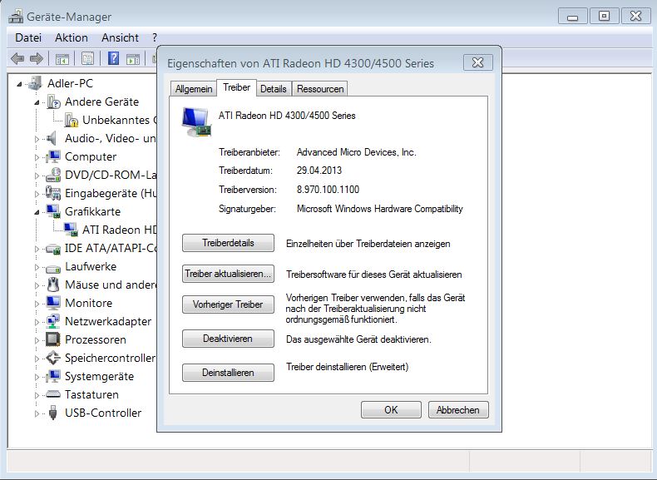
Task: Click the Unbekanntes device warning icon
Action: [72, 120]
